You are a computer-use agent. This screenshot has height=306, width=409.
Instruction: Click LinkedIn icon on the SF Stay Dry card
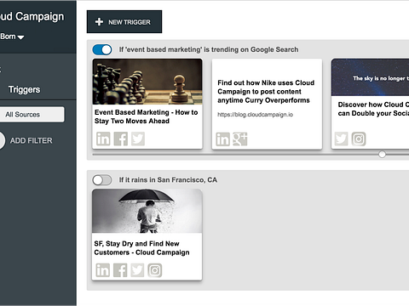coord(102,270)
